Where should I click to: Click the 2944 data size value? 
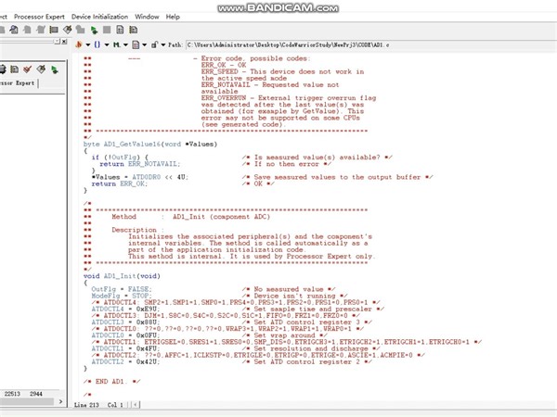36,394
